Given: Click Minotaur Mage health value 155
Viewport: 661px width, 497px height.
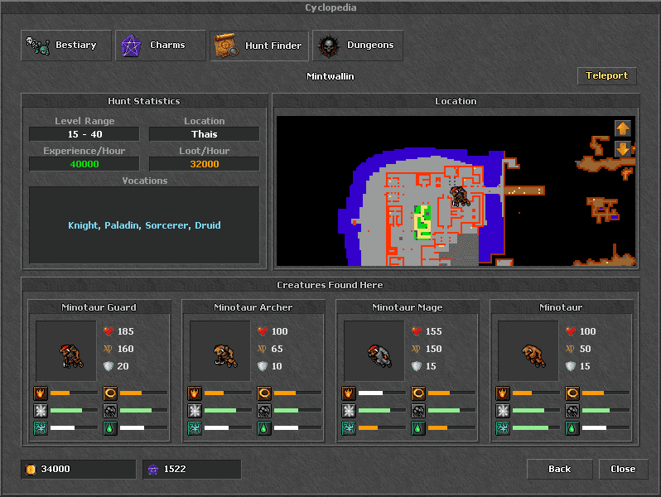Looking at the screenshot, I should (x=434, y=331).
